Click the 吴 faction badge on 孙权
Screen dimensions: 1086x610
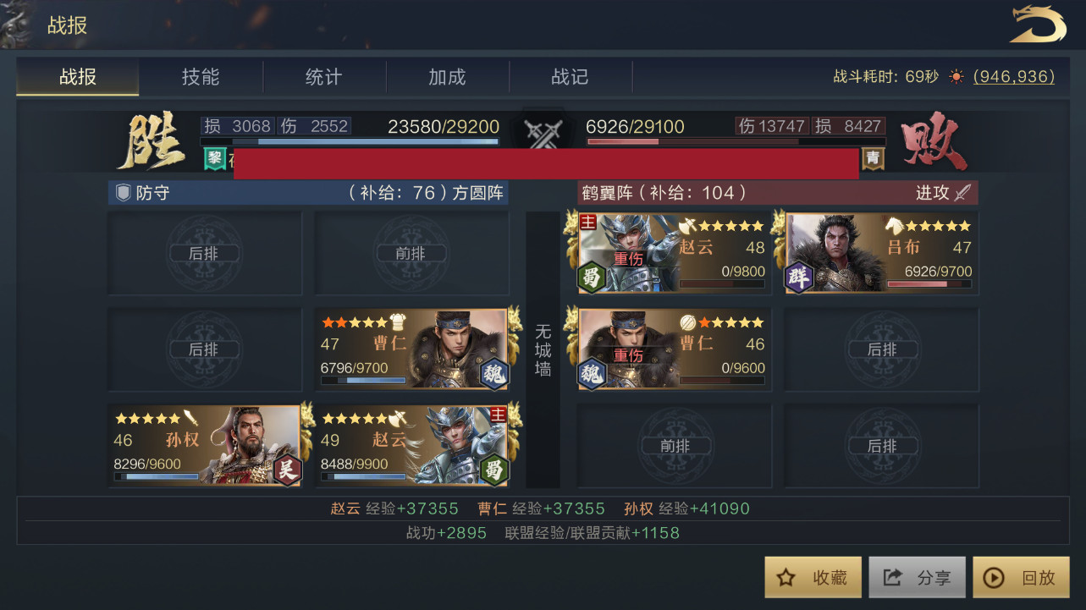click(x=288, y=470)
